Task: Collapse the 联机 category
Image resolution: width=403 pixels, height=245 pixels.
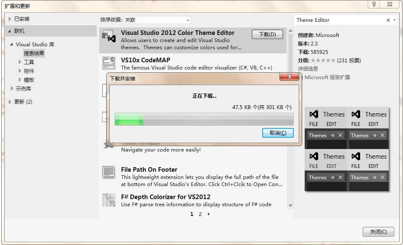Action: (10, 31)
